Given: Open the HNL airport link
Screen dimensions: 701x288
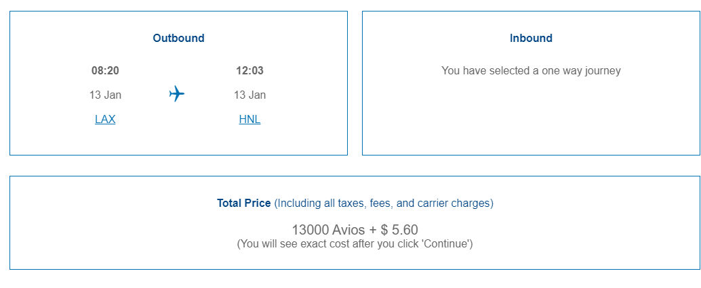Looking at the screenshot, I should 249,119.
